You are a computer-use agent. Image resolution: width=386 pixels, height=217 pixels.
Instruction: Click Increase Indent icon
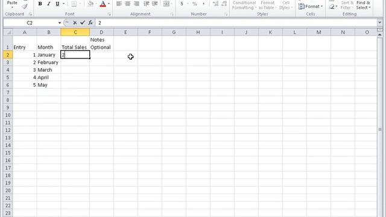pyautogui.click(x=155, y=4)
